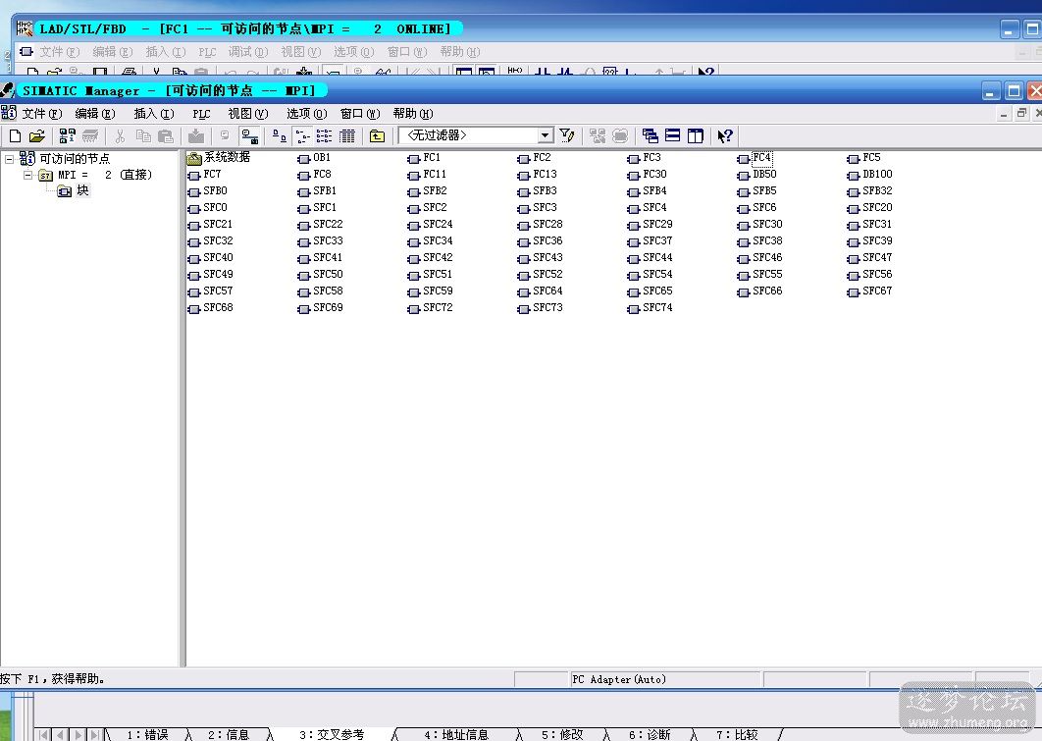
Task: Select the 块 folder in tree
Action: (x=74, y=190)
